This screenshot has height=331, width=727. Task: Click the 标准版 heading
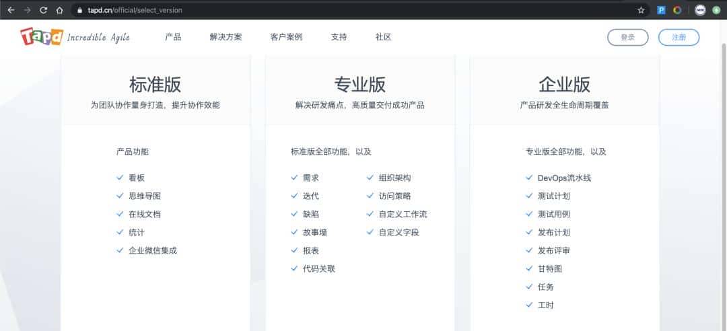coord(155,85)
